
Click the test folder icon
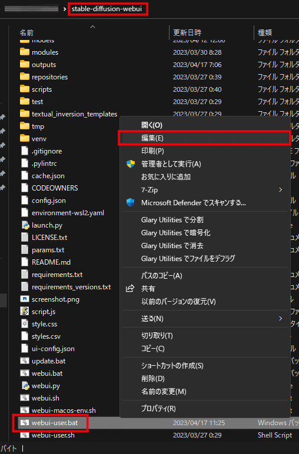point(25,101)
